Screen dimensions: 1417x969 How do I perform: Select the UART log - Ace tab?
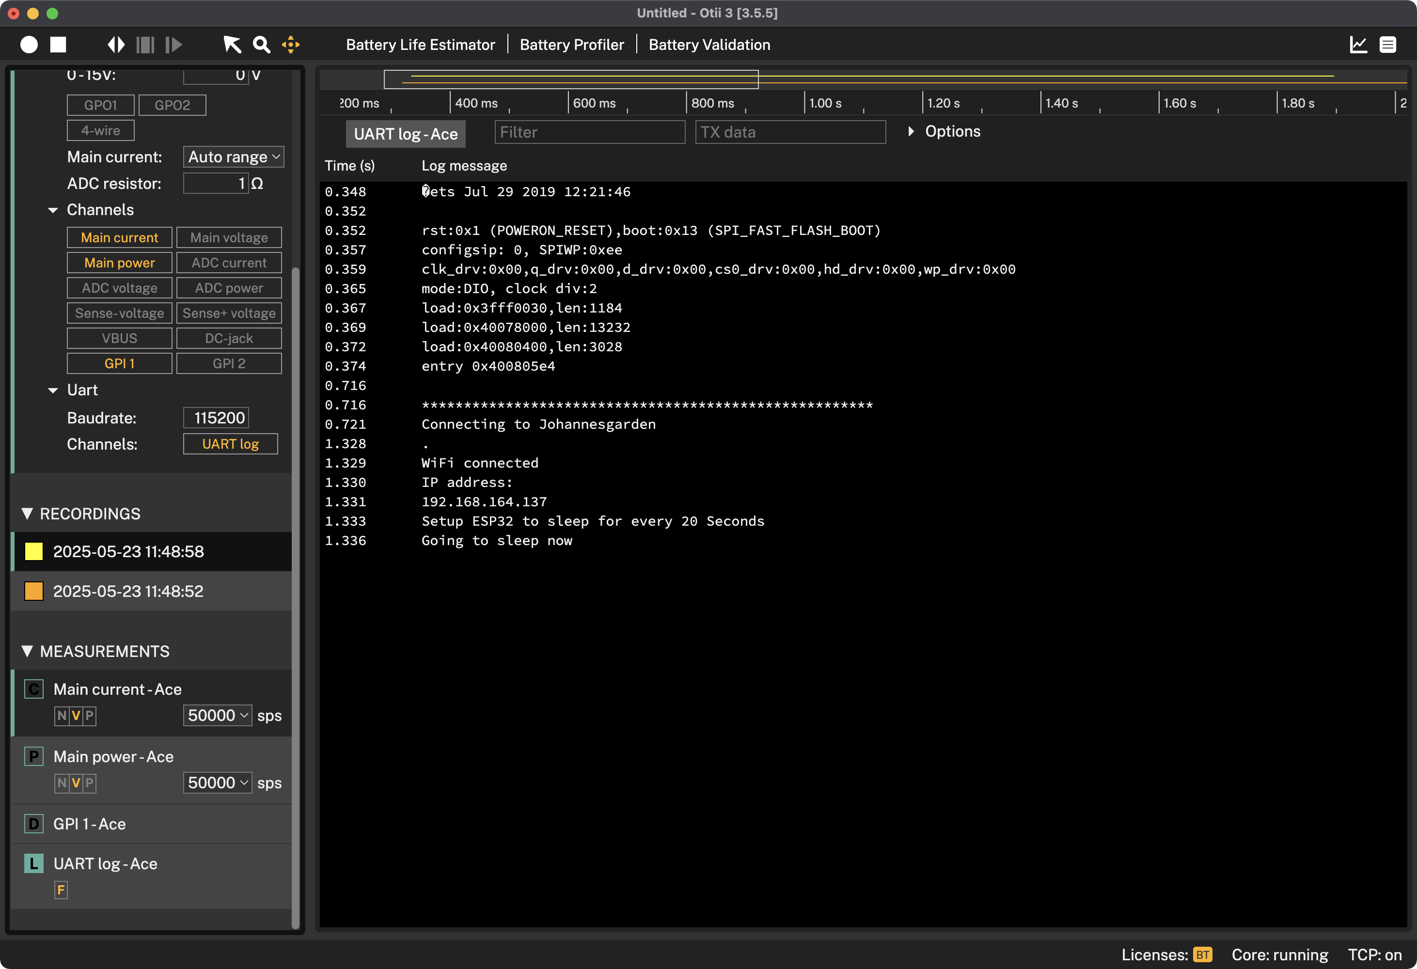tap(406, 134)
